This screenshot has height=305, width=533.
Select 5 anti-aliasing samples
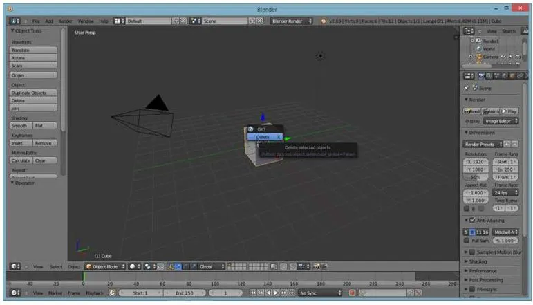(466, 232)
